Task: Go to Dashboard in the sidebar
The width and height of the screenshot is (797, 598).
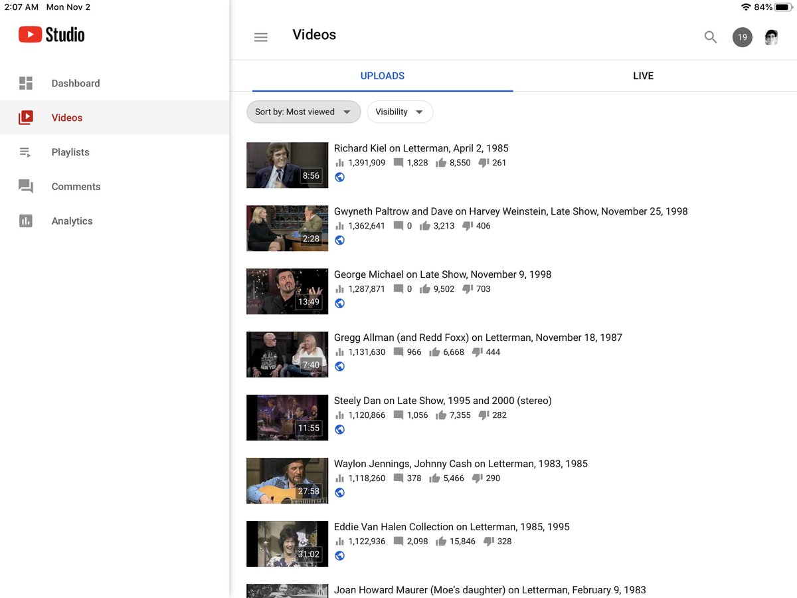Action: pos(114,83)
